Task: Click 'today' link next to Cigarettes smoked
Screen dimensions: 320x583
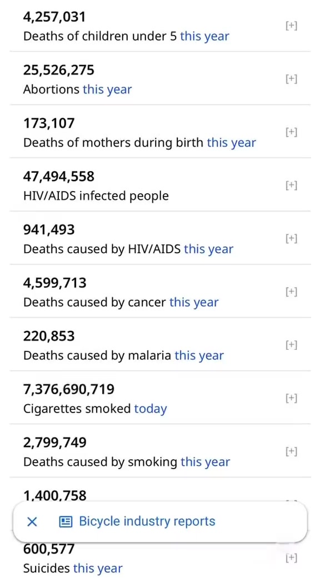Action: tap(151, 409)
